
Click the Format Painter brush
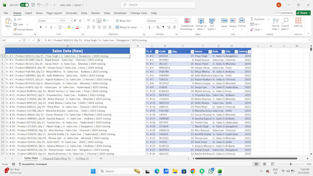[x=15, y=29]
